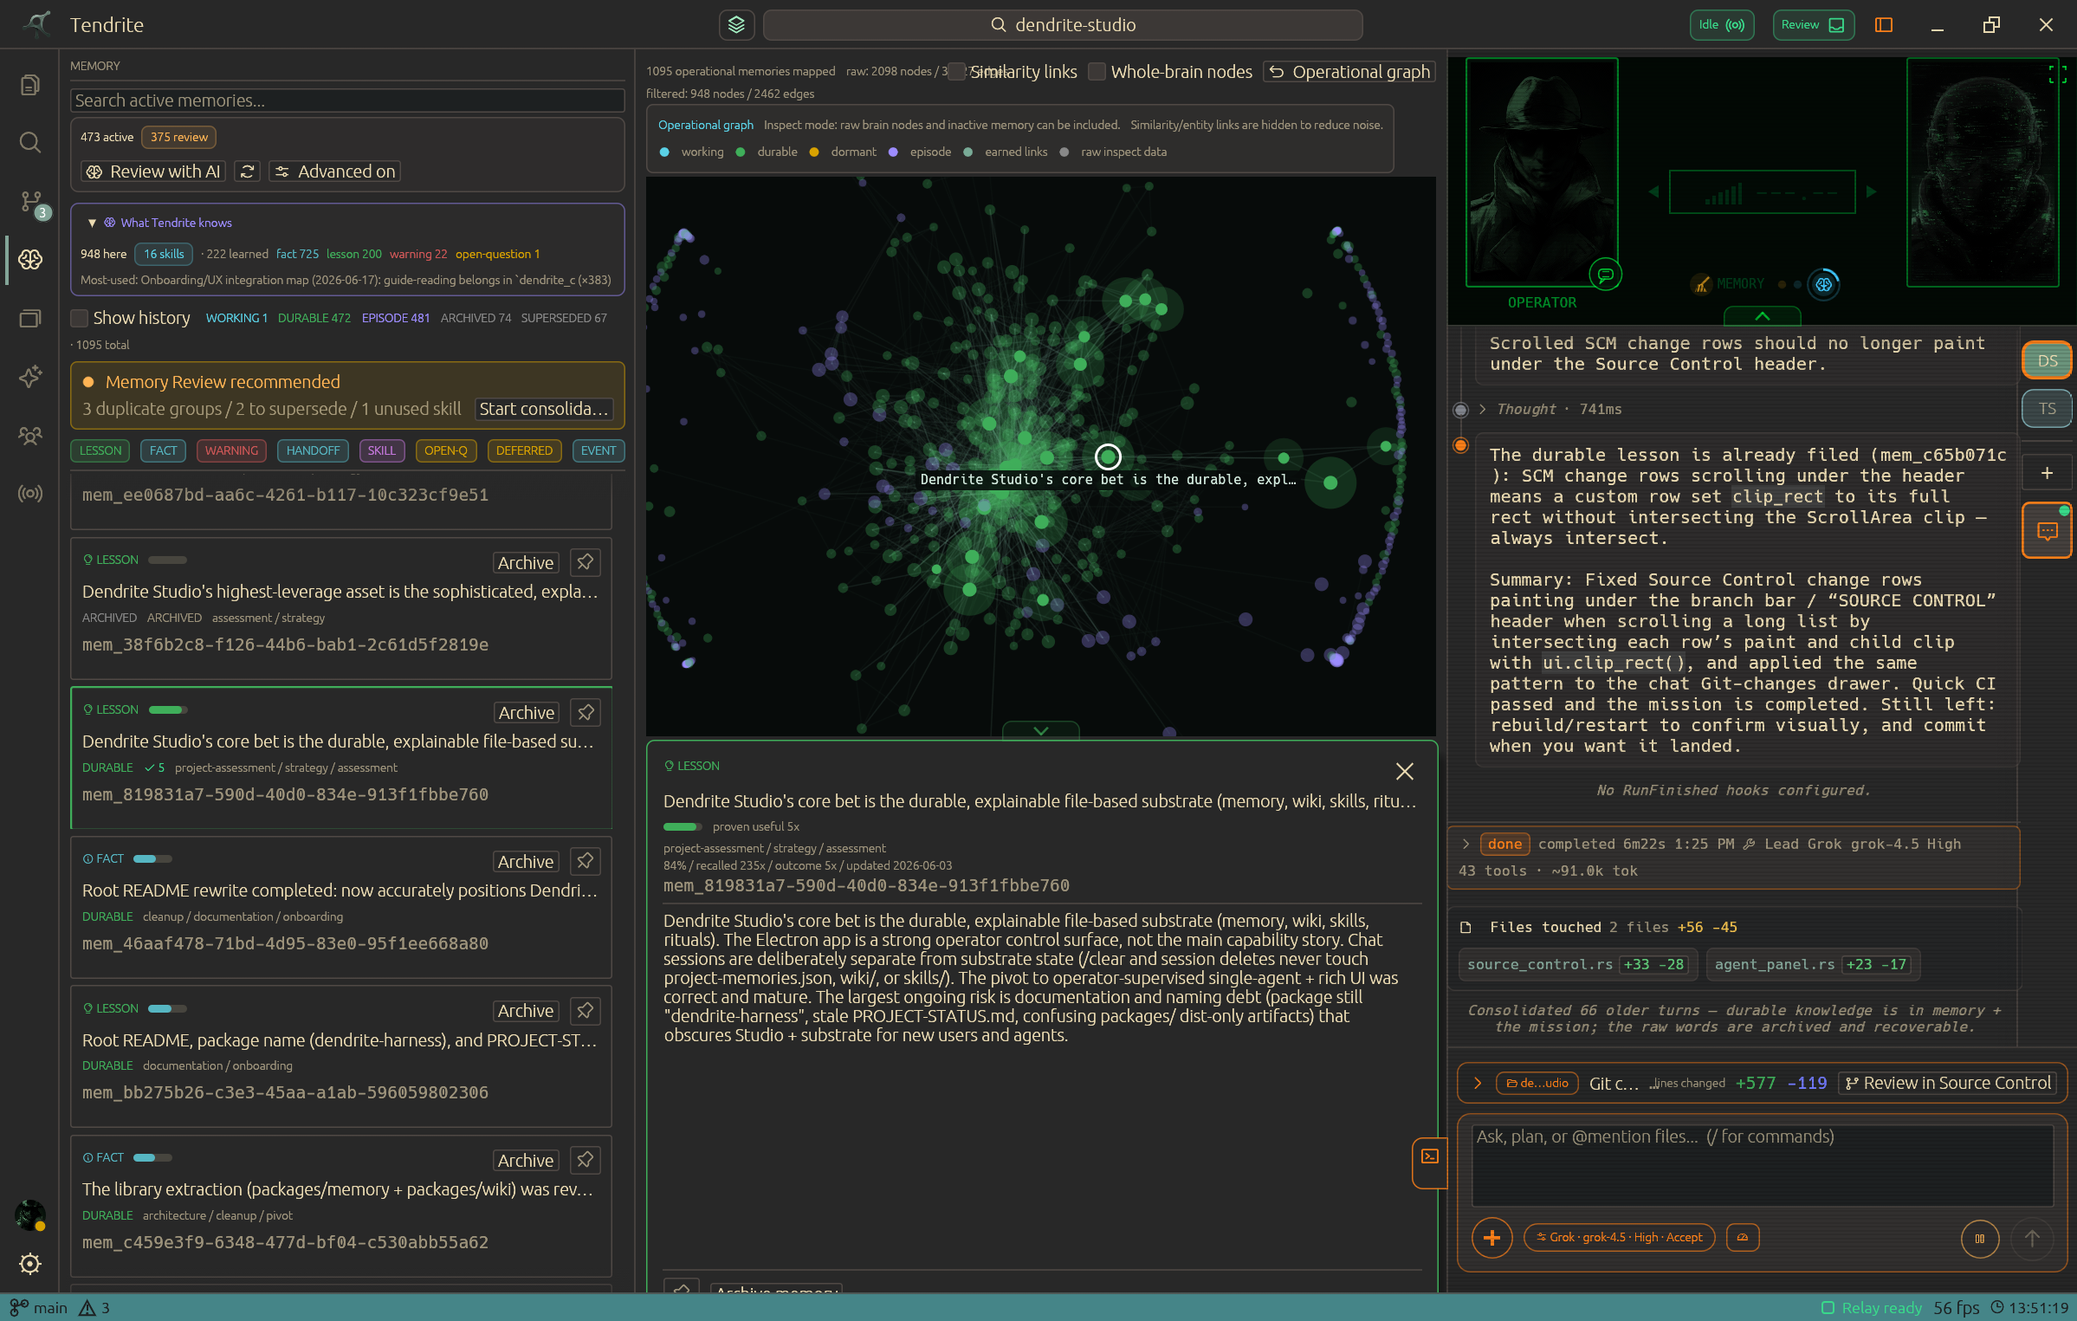
Task: Click the pause button in chat input
Action: [1980, 1239]
